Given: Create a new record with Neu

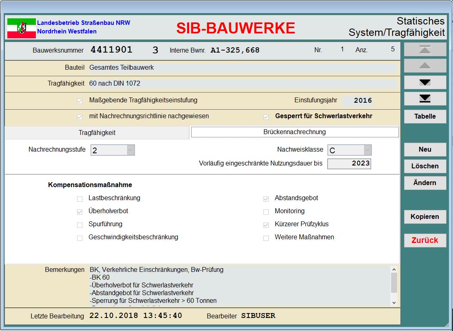Looking at the screenshot, I should [x=425, y=149].
